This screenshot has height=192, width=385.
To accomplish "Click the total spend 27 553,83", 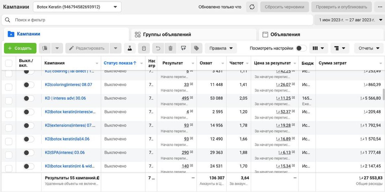I will pos(370,178).
